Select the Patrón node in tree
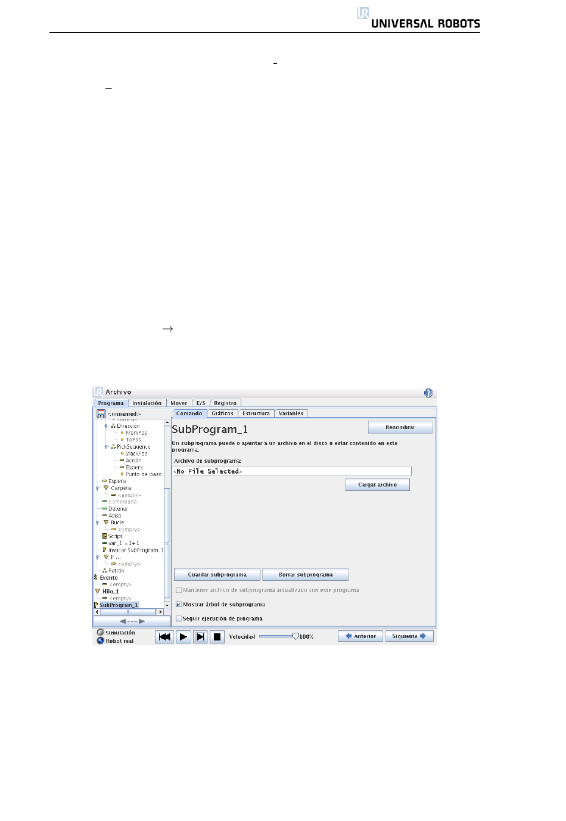Screen dimensions: 566x821 (x=116, y=571)
